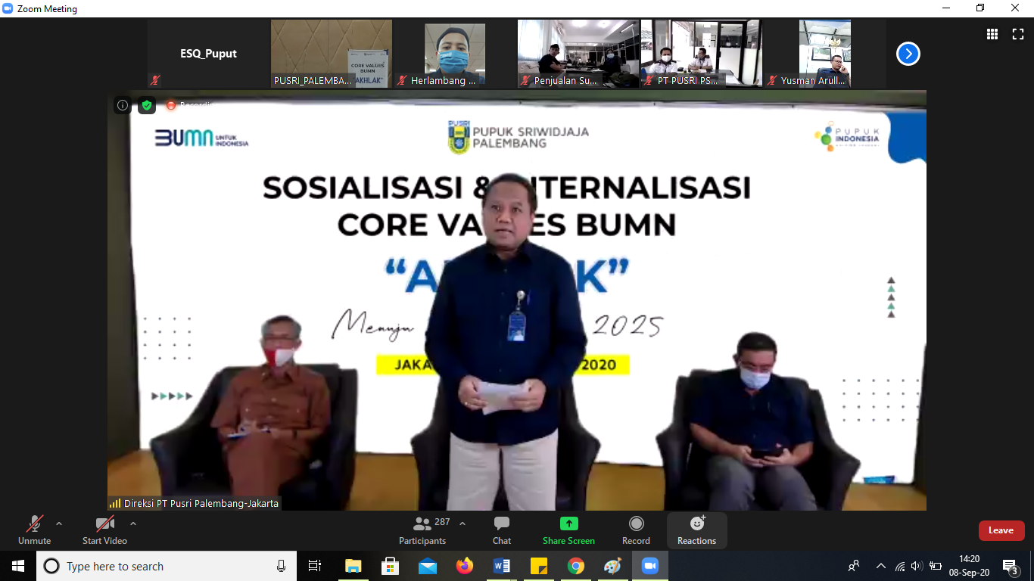The image size is (1034, 581).
Task: Click the green encryption shield icon
Action: (147, 105)
